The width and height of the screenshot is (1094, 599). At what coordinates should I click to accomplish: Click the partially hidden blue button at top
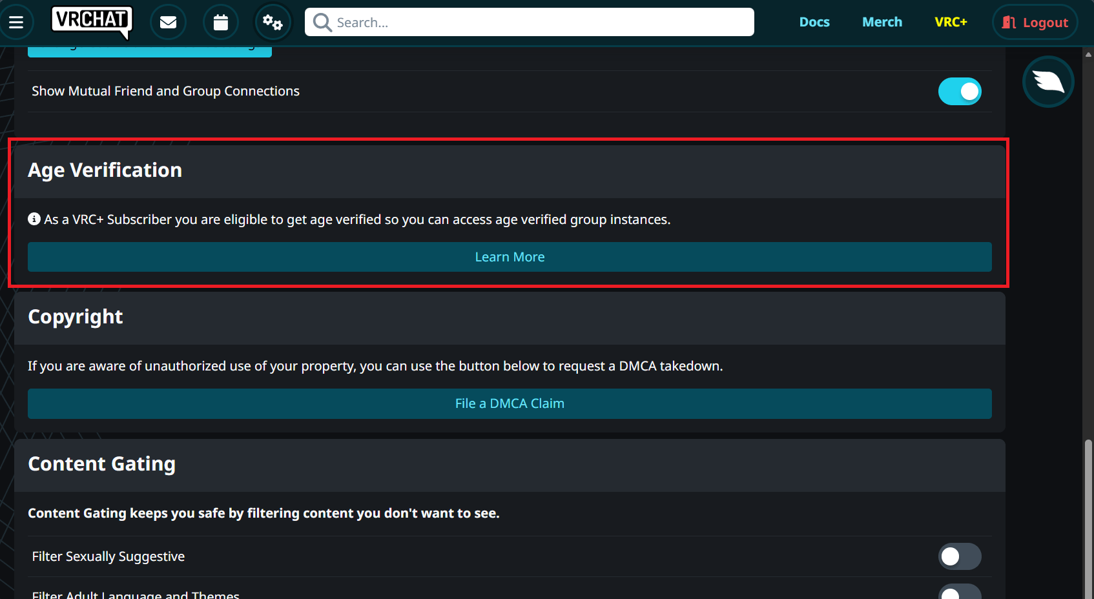(150, 52)
